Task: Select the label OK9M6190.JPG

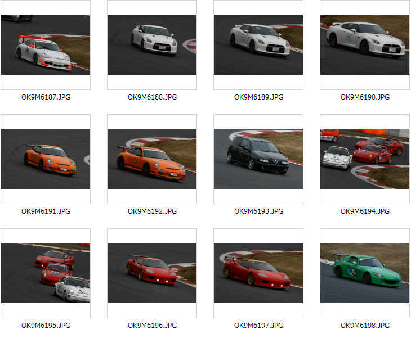Action: pyautogui.click(x=365, y=97)
